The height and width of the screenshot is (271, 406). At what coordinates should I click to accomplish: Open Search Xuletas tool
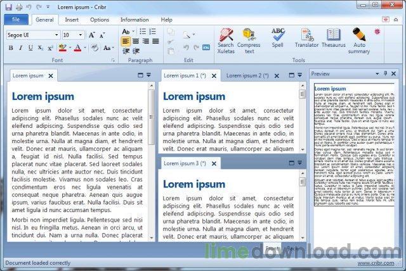(x=226, y=41)
